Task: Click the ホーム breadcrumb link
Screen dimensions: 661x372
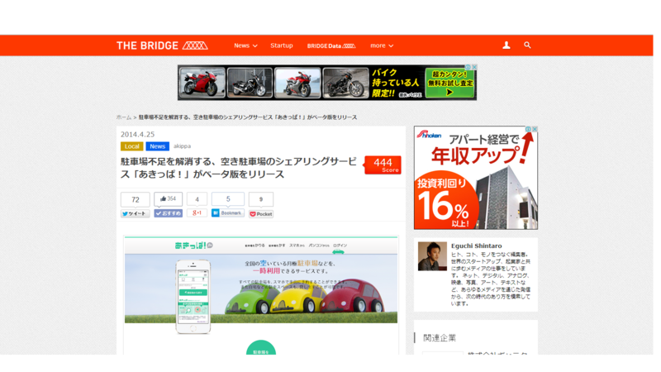Action: click(x=123, y=117)
